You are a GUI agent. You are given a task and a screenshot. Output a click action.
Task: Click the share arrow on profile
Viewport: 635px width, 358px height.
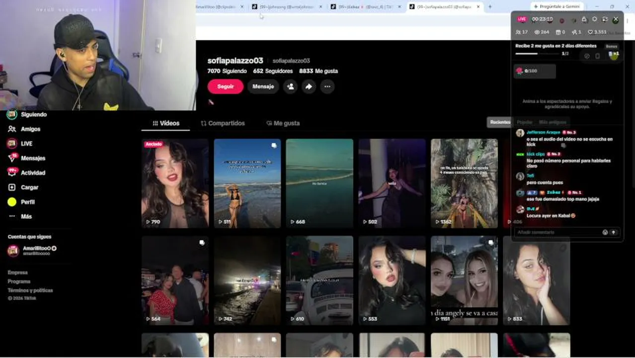(x=309, y=87)
